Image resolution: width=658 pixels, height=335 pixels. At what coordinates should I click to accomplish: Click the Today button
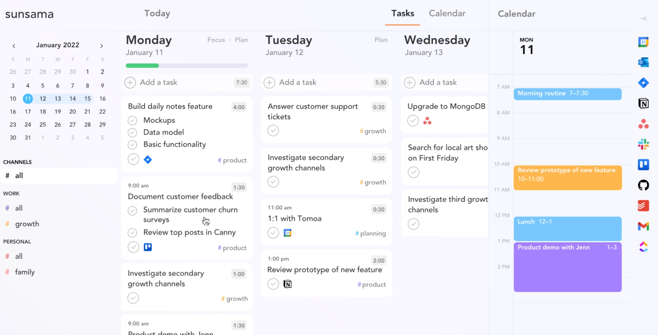coord(157,13)
